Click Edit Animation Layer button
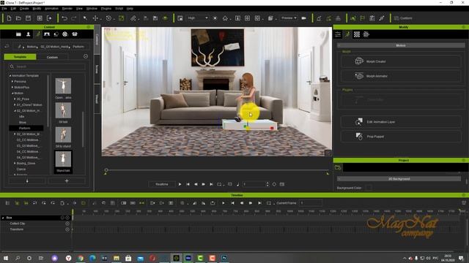Viewport: 469px width, 263px height. point(401,122)
